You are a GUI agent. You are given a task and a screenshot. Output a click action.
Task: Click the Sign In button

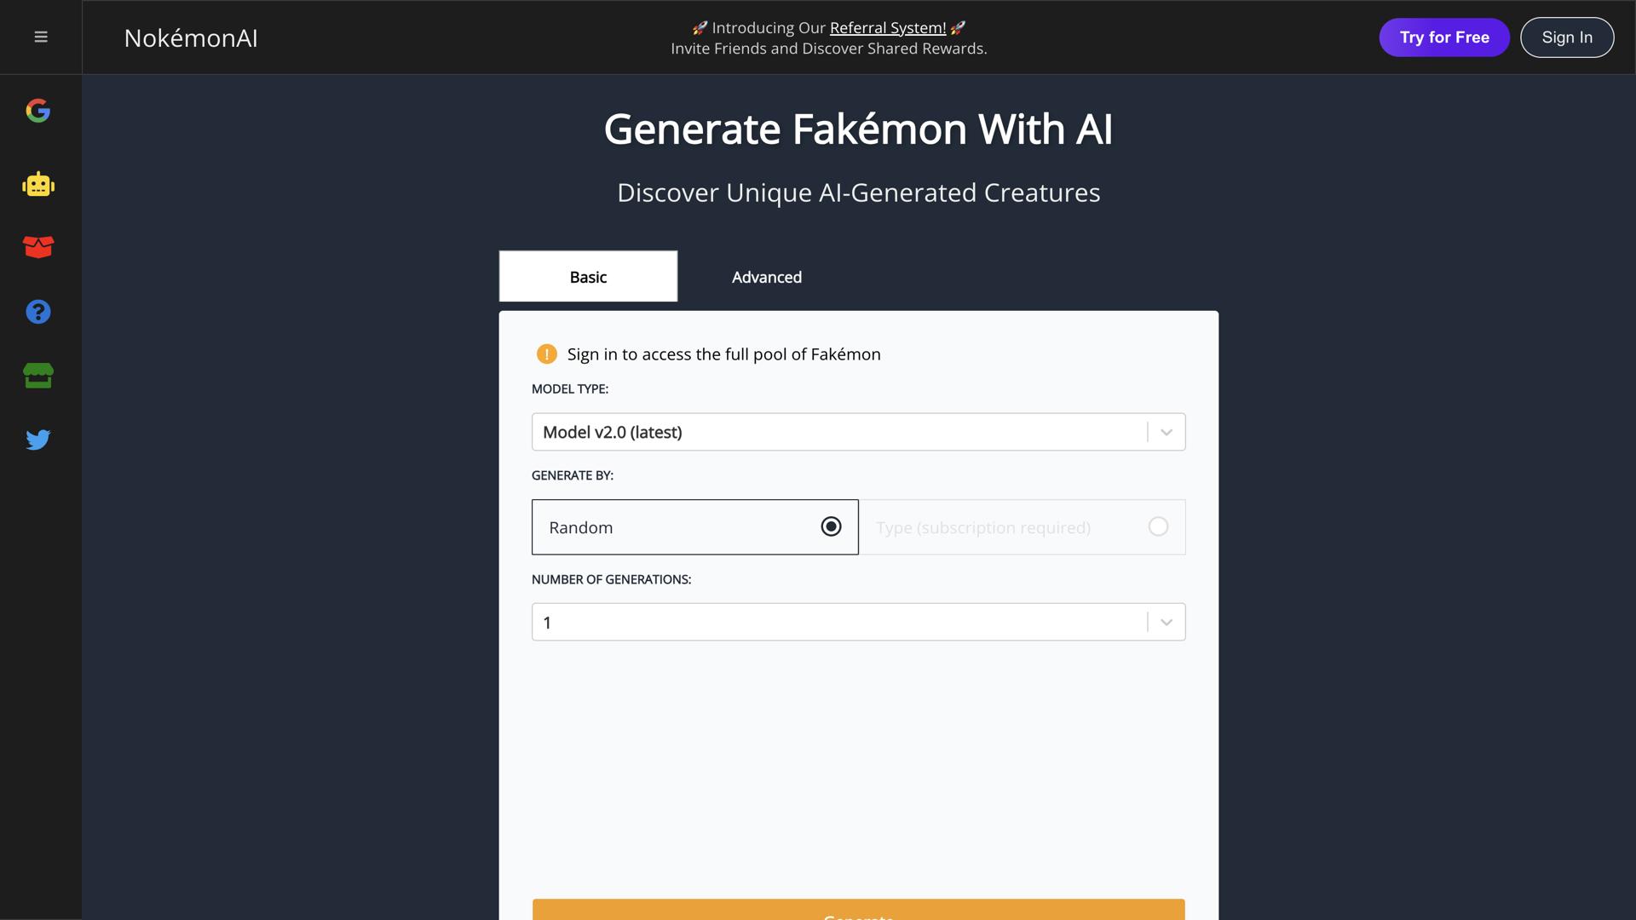click(x=1566, y=37)
